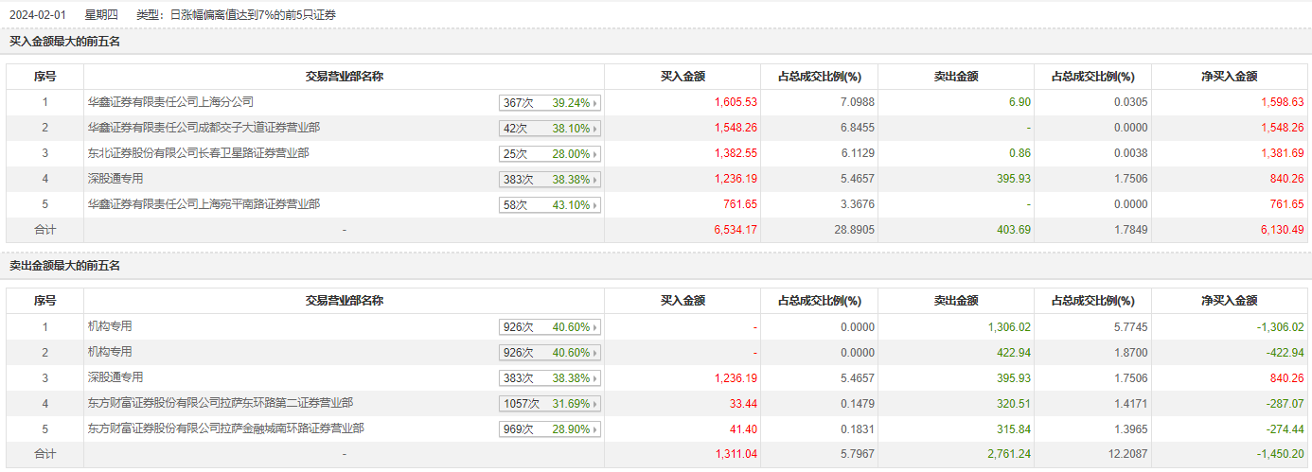
Task: Click 东北证券股份有限公司长春卫星路证券营业部 brokerage name
Action: click(198, 152)
